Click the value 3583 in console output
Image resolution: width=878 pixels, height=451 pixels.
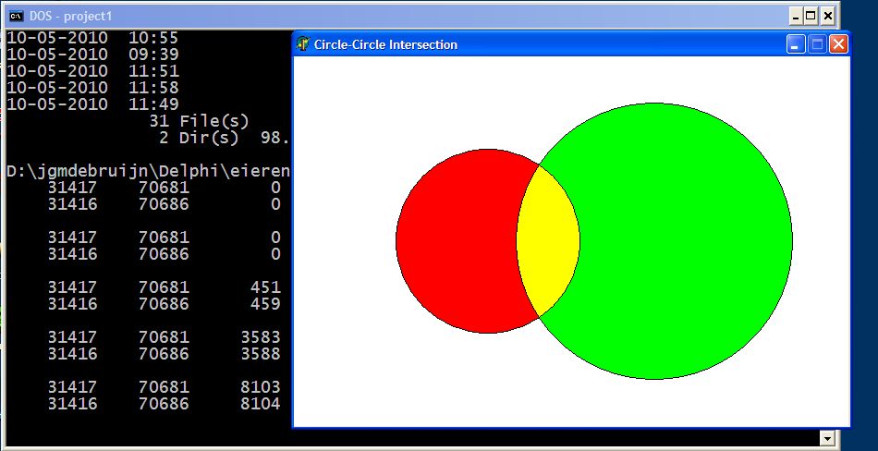coord(264,337)
